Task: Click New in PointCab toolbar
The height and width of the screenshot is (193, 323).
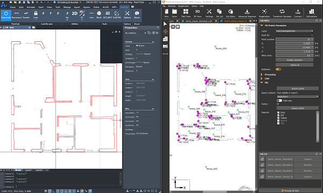Action: click(166, 13)
